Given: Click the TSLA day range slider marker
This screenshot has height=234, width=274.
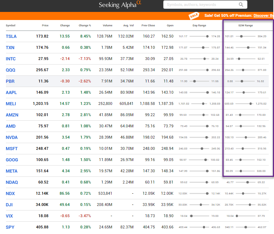Looking at the screenshot, I should point(207,36).
